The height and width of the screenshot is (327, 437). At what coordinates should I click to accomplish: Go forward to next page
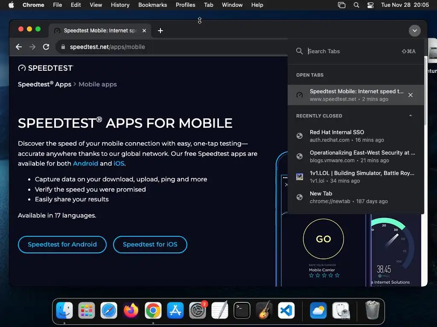(32, 47)
